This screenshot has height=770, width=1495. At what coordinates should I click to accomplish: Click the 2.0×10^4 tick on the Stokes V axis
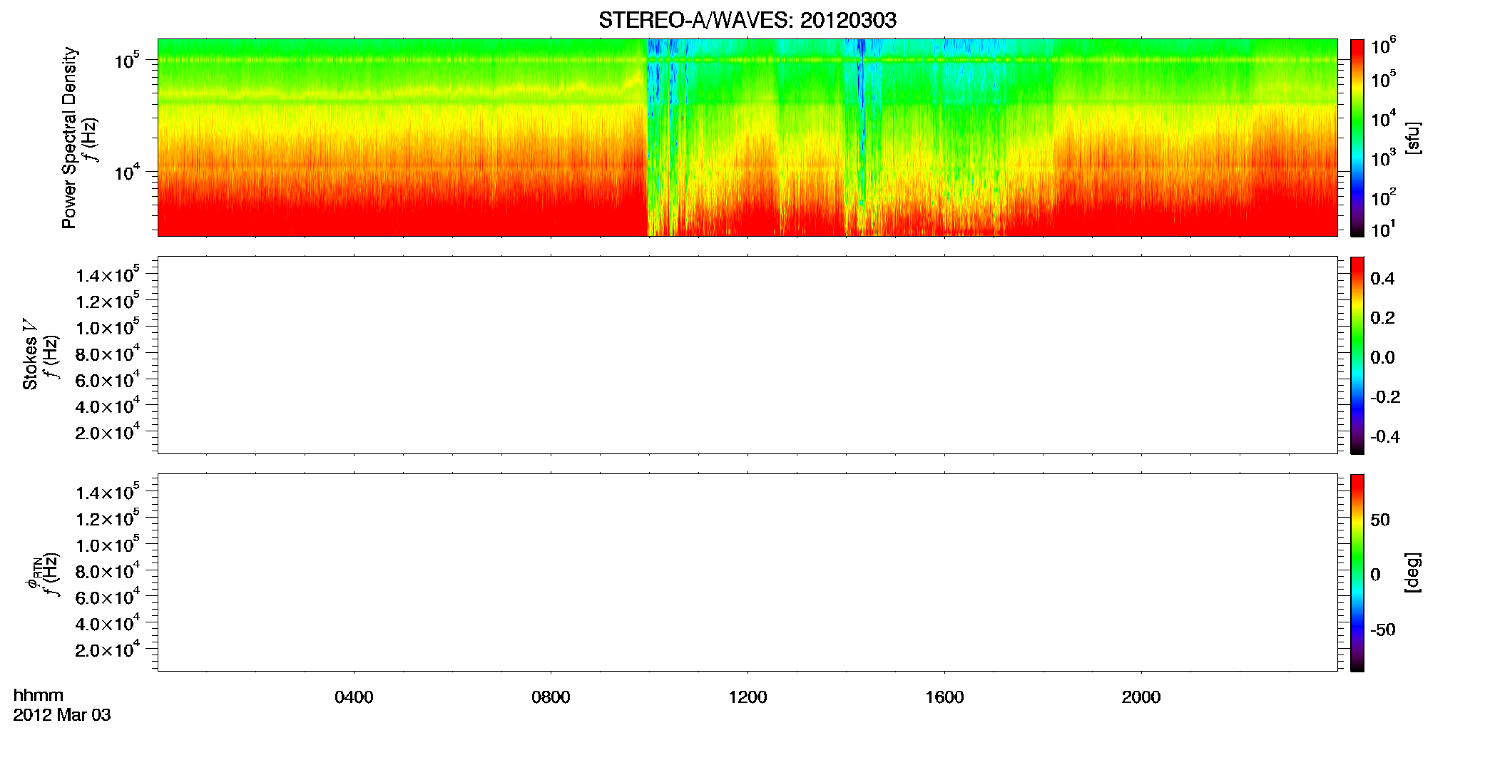[108, 432]
